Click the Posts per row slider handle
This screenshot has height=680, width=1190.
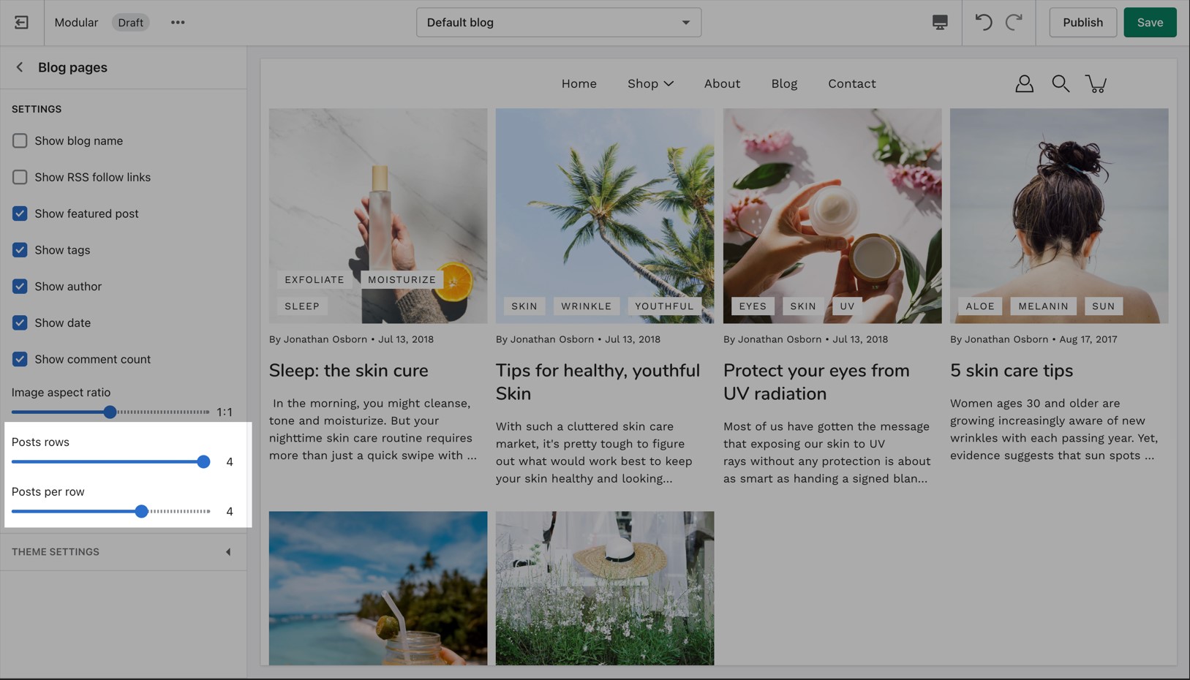[x=142, y=512]
